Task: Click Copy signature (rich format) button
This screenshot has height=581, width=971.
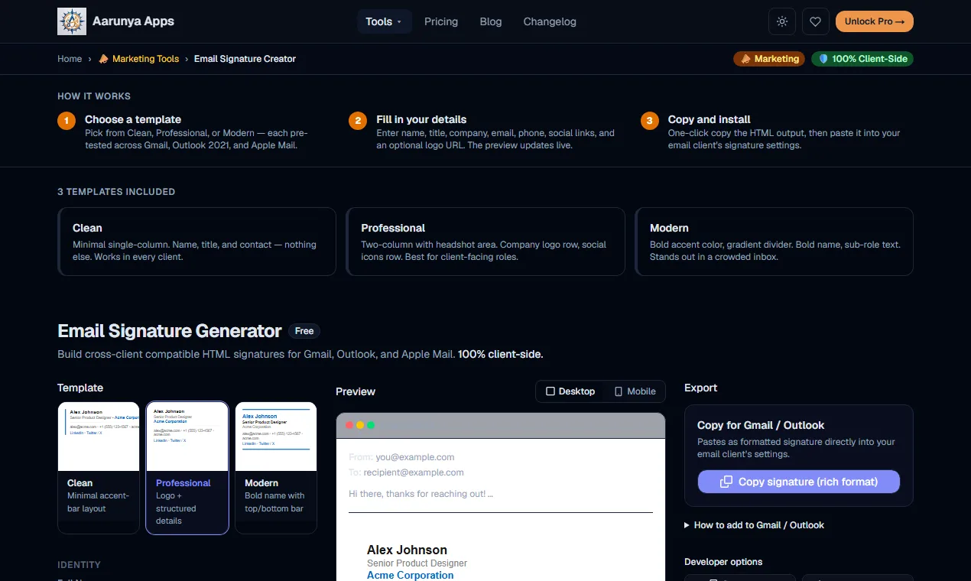Action: point(799,482)
